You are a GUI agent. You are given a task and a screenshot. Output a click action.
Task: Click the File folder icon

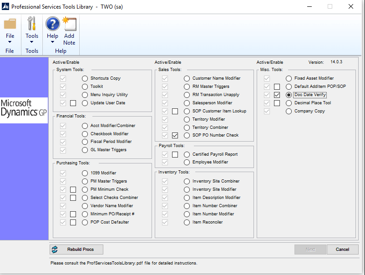(10, 24)
